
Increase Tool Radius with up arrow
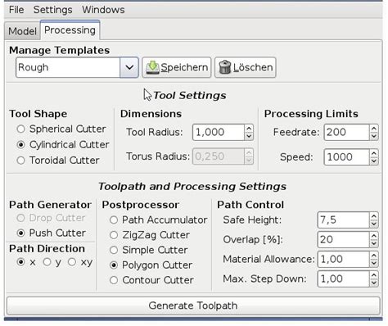coord(249,129)
